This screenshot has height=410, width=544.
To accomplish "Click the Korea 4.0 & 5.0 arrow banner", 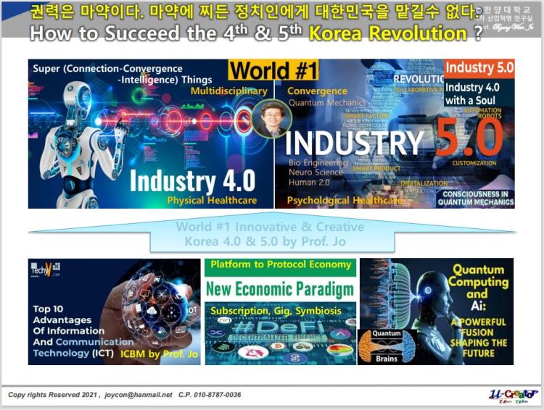I will (x=270, y=233).
